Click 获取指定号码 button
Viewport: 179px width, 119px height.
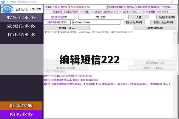163,22
